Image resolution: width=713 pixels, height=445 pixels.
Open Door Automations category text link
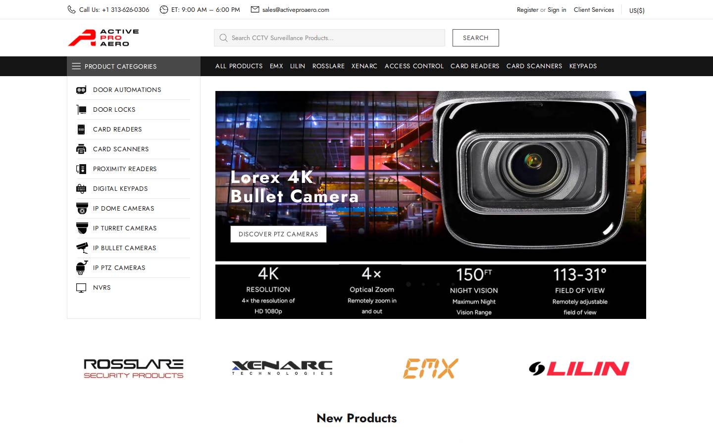[x=127, y=89]
